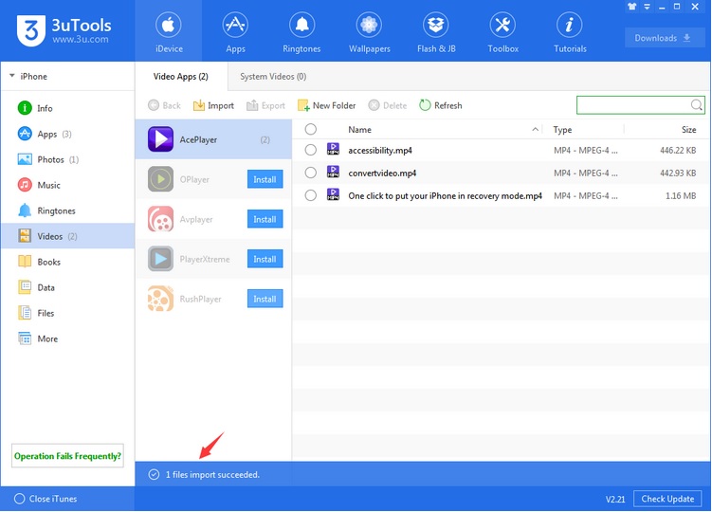The height and width of the screenshot is (512, 712).
Task: Sort files by Name column
Action: (359, 130)
